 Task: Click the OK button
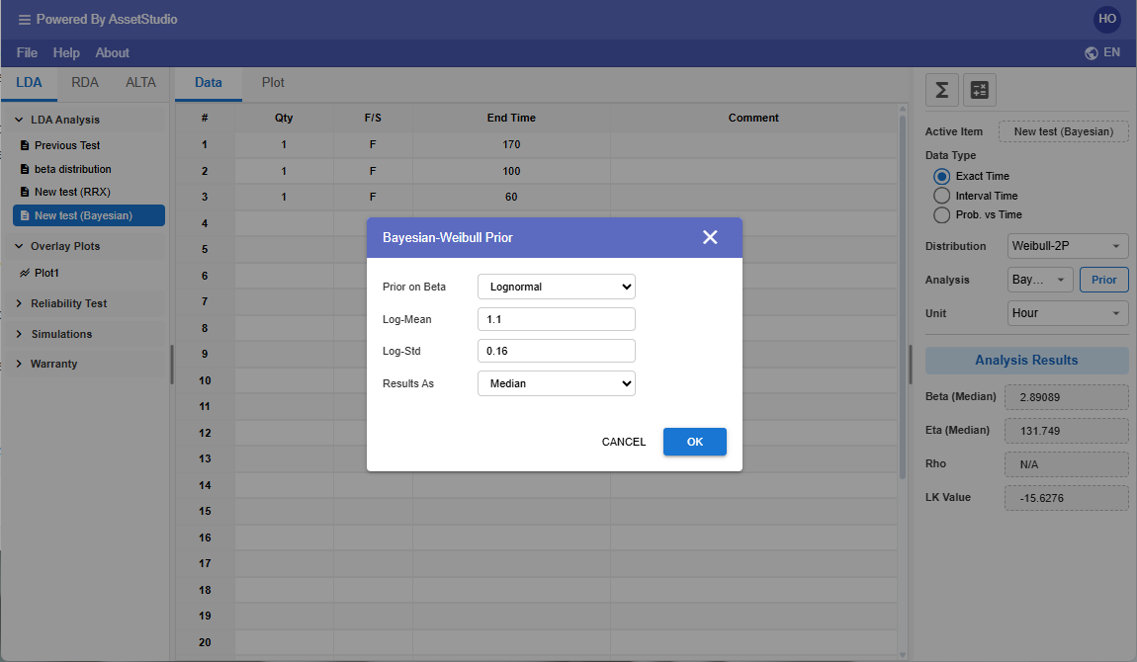click(695, 442)
